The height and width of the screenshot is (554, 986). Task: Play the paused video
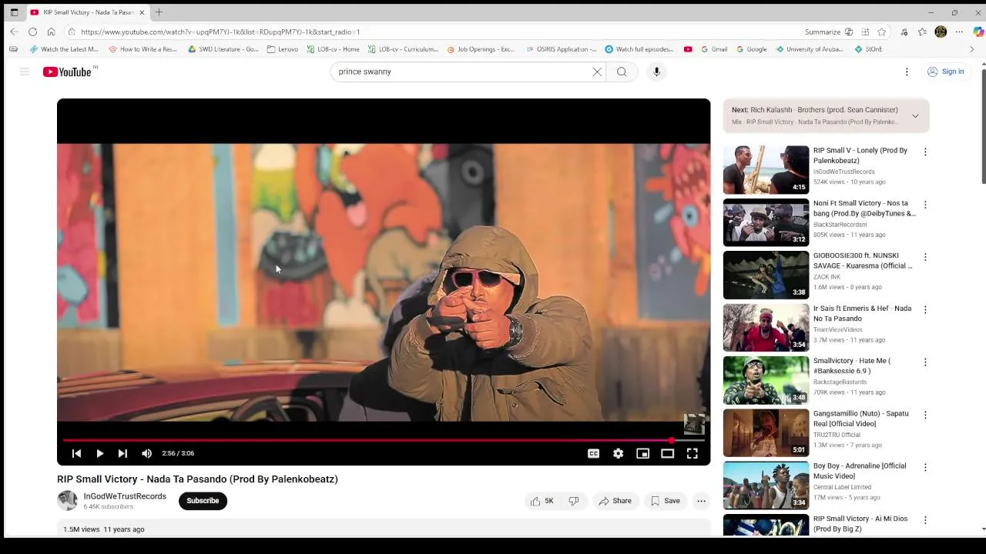tap(99, 453)
